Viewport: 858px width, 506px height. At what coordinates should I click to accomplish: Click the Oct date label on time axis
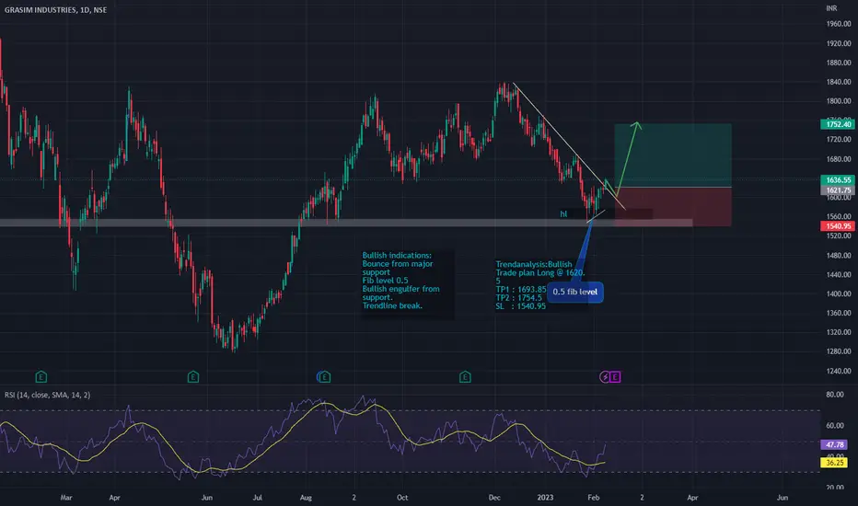click(402, 497)
